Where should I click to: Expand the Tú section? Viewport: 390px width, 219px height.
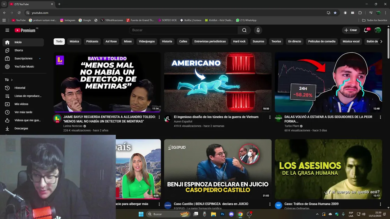click(x=9, y=80)
